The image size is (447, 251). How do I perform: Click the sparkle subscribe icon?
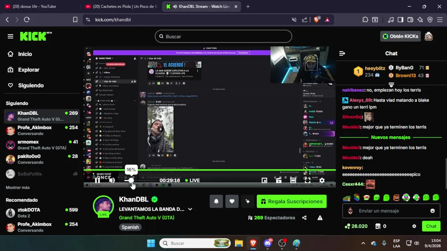[248, 201]
